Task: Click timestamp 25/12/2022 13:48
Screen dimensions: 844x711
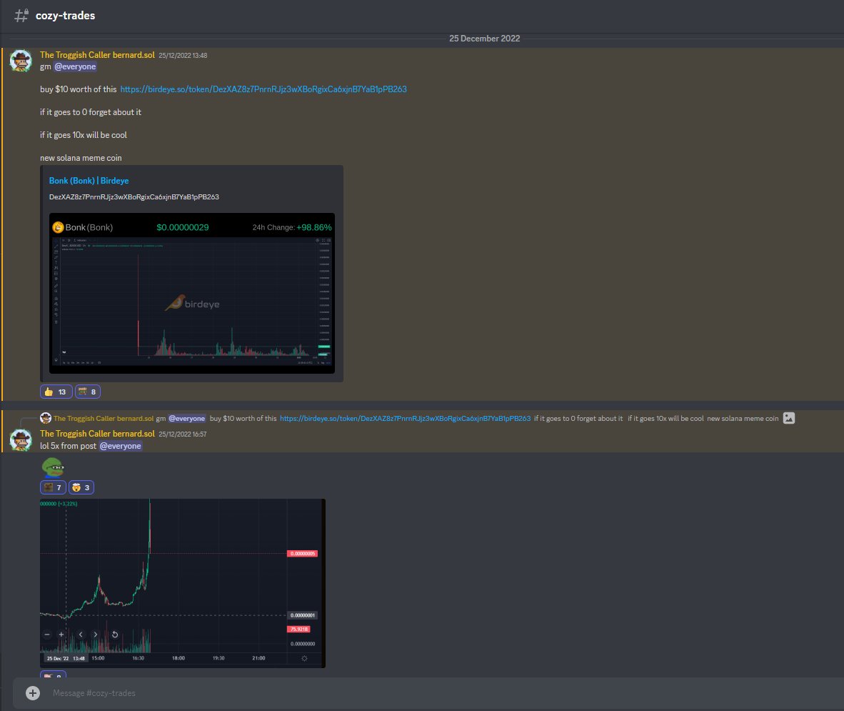Action: 183,56
